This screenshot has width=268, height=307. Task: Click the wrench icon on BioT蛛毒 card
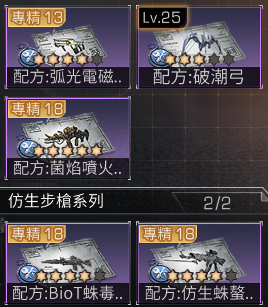(x=28, y=274)
